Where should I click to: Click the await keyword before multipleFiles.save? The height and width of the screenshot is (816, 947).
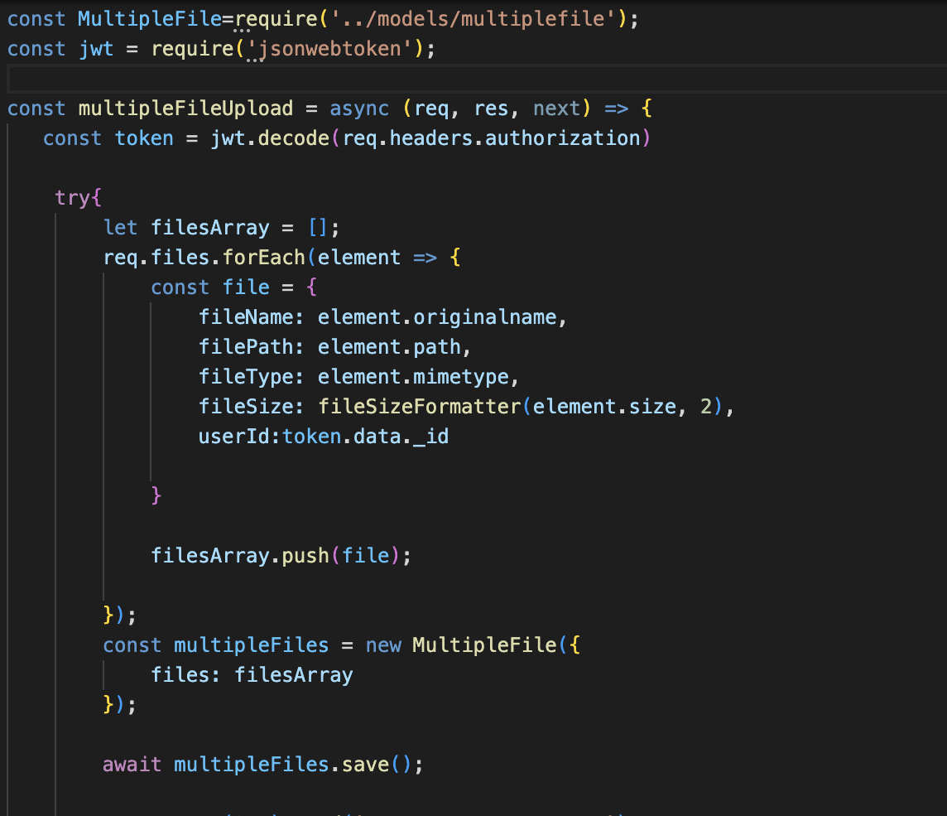131,764
